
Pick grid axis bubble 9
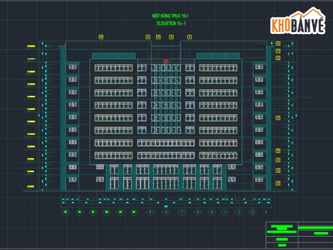pos(150,212)
